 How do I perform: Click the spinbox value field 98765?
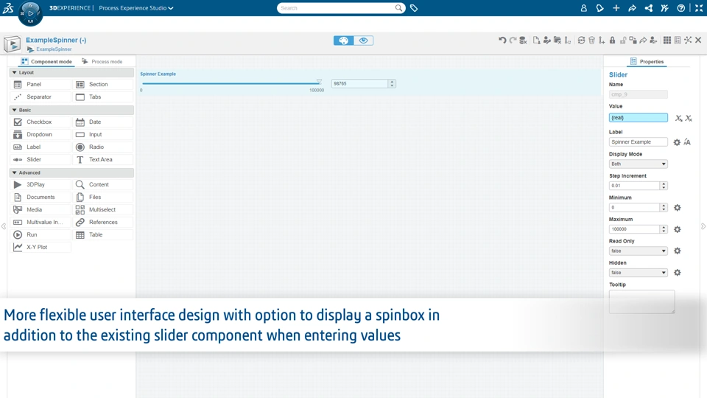click(x=360, y=83)
